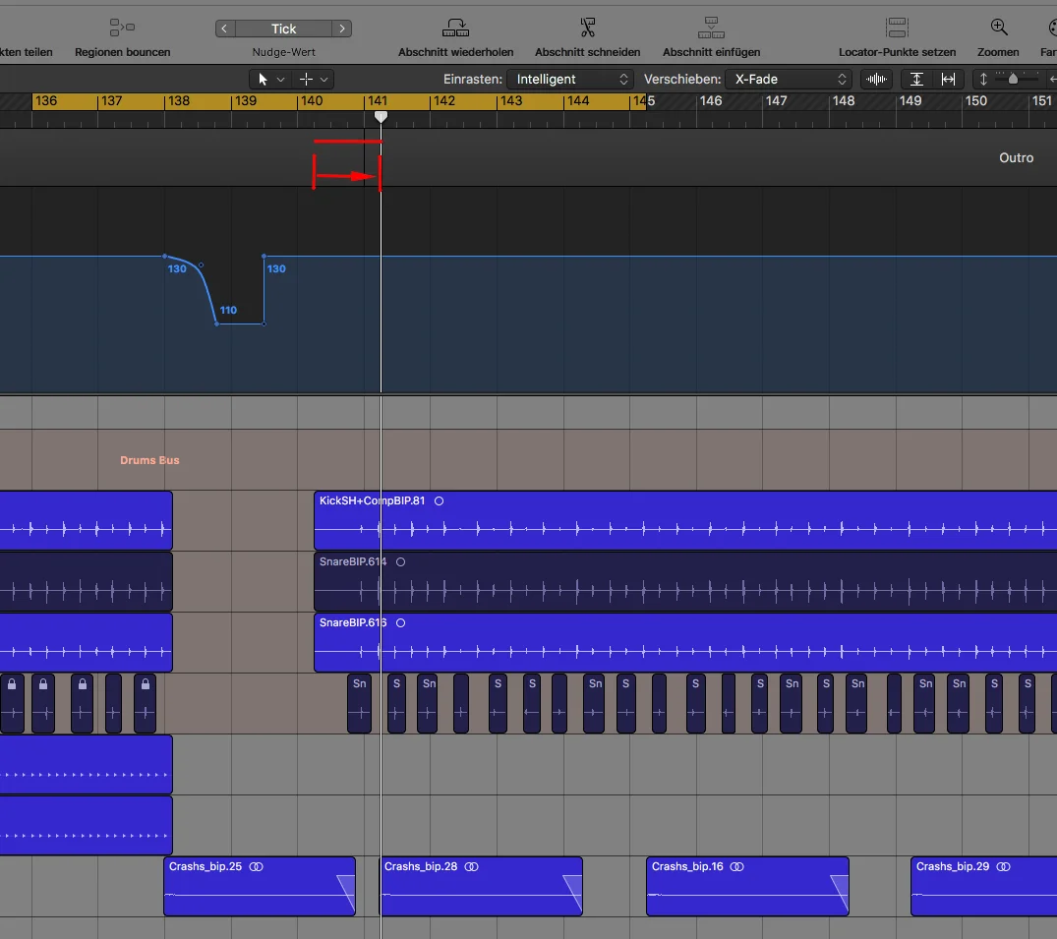
Task: Click the circle icon beside SnareBIP.614
Action: click(x=400, y=561)
